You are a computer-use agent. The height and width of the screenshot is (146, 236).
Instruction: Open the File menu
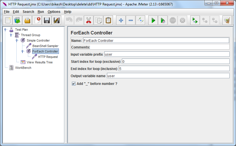(7, 12)
